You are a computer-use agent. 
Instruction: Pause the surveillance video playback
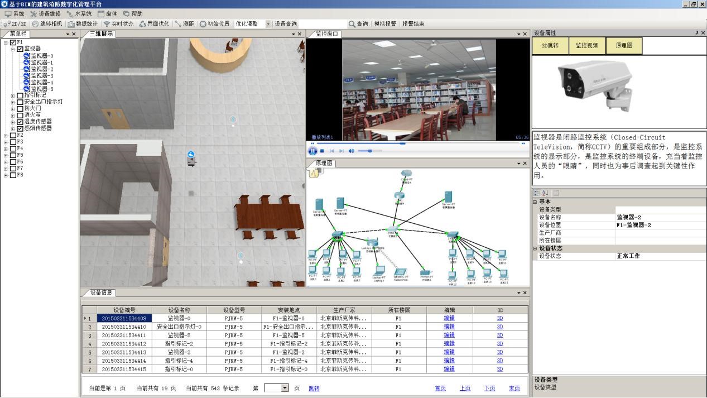[x=312, y=151]
